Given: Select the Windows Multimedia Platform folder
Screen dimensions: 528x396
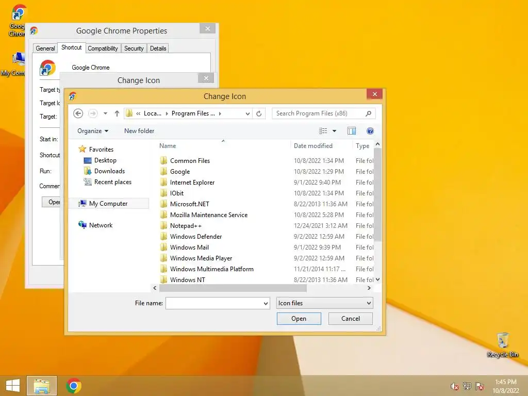Looking at the screenshot, I should coord(266,269).
